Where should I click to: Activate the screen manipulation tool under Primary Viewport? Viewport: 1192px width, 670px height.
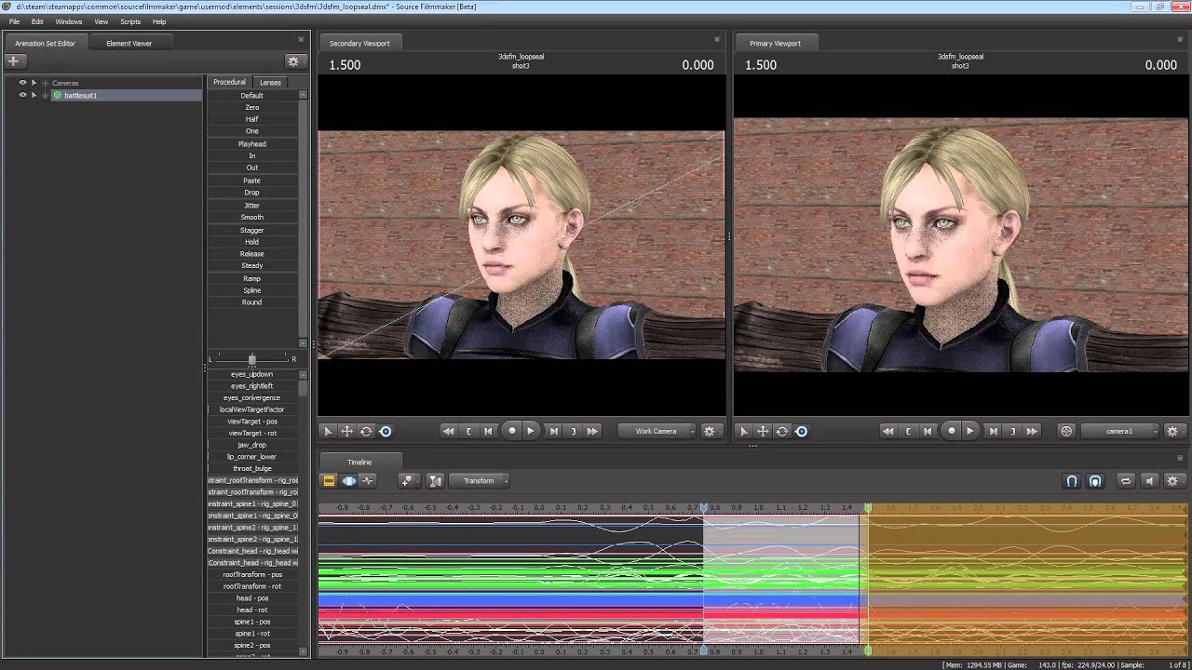coord(802,431)
